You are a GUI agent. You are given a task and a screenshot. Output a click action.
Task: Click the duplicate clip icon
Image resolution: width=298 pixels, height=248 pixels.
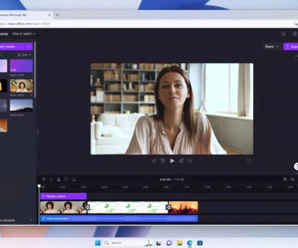(x=74, y=179)
